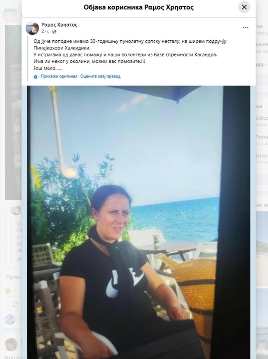Viewport: 268px width, 359px height.
Task: Click the faded avatar above 'Poštuјm' text
Action: tap(11, 344)
